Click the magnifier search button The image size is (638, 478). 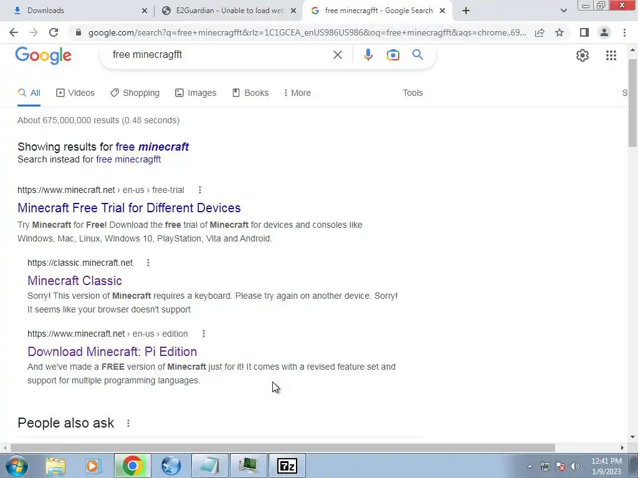pyautogui.click(x=417, y=55)
